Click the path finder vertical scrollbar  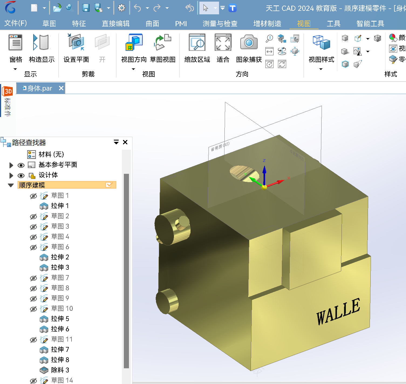pos(126,271)
